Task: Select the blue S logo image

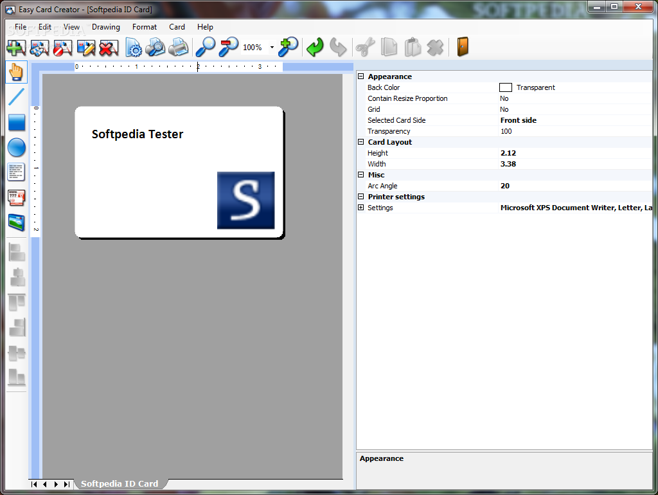Action: (x=245, y=201)
